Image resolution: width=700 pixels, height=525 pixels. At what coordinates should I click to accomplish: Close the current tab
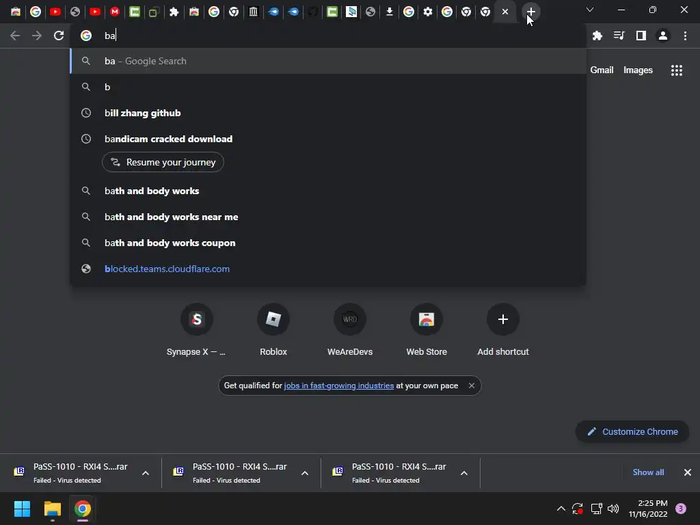click(505, 12)
